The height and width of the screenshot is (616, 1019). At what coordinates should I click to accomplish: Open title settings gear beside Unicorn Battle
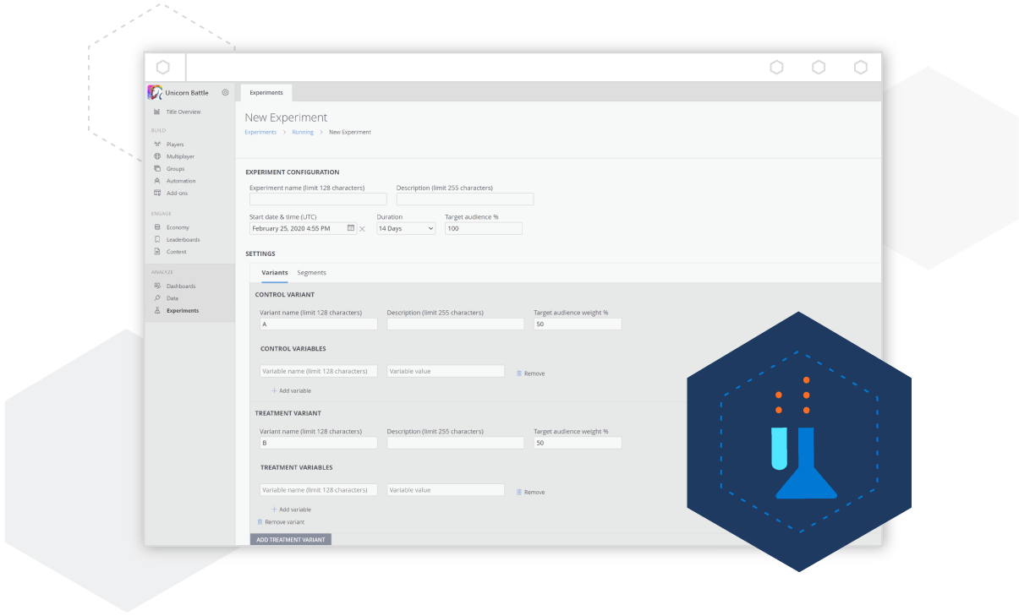[x=225, y=93]
